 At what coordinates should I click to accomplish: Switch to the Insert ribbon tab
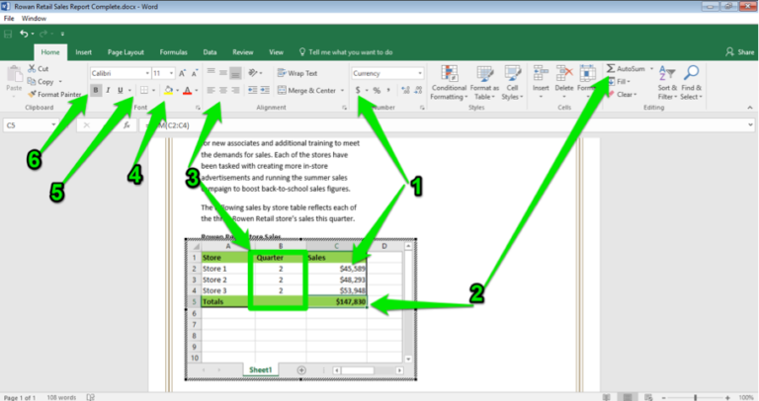83,51
